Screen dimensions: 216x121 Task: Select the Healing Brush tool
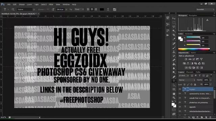[174, 43]
